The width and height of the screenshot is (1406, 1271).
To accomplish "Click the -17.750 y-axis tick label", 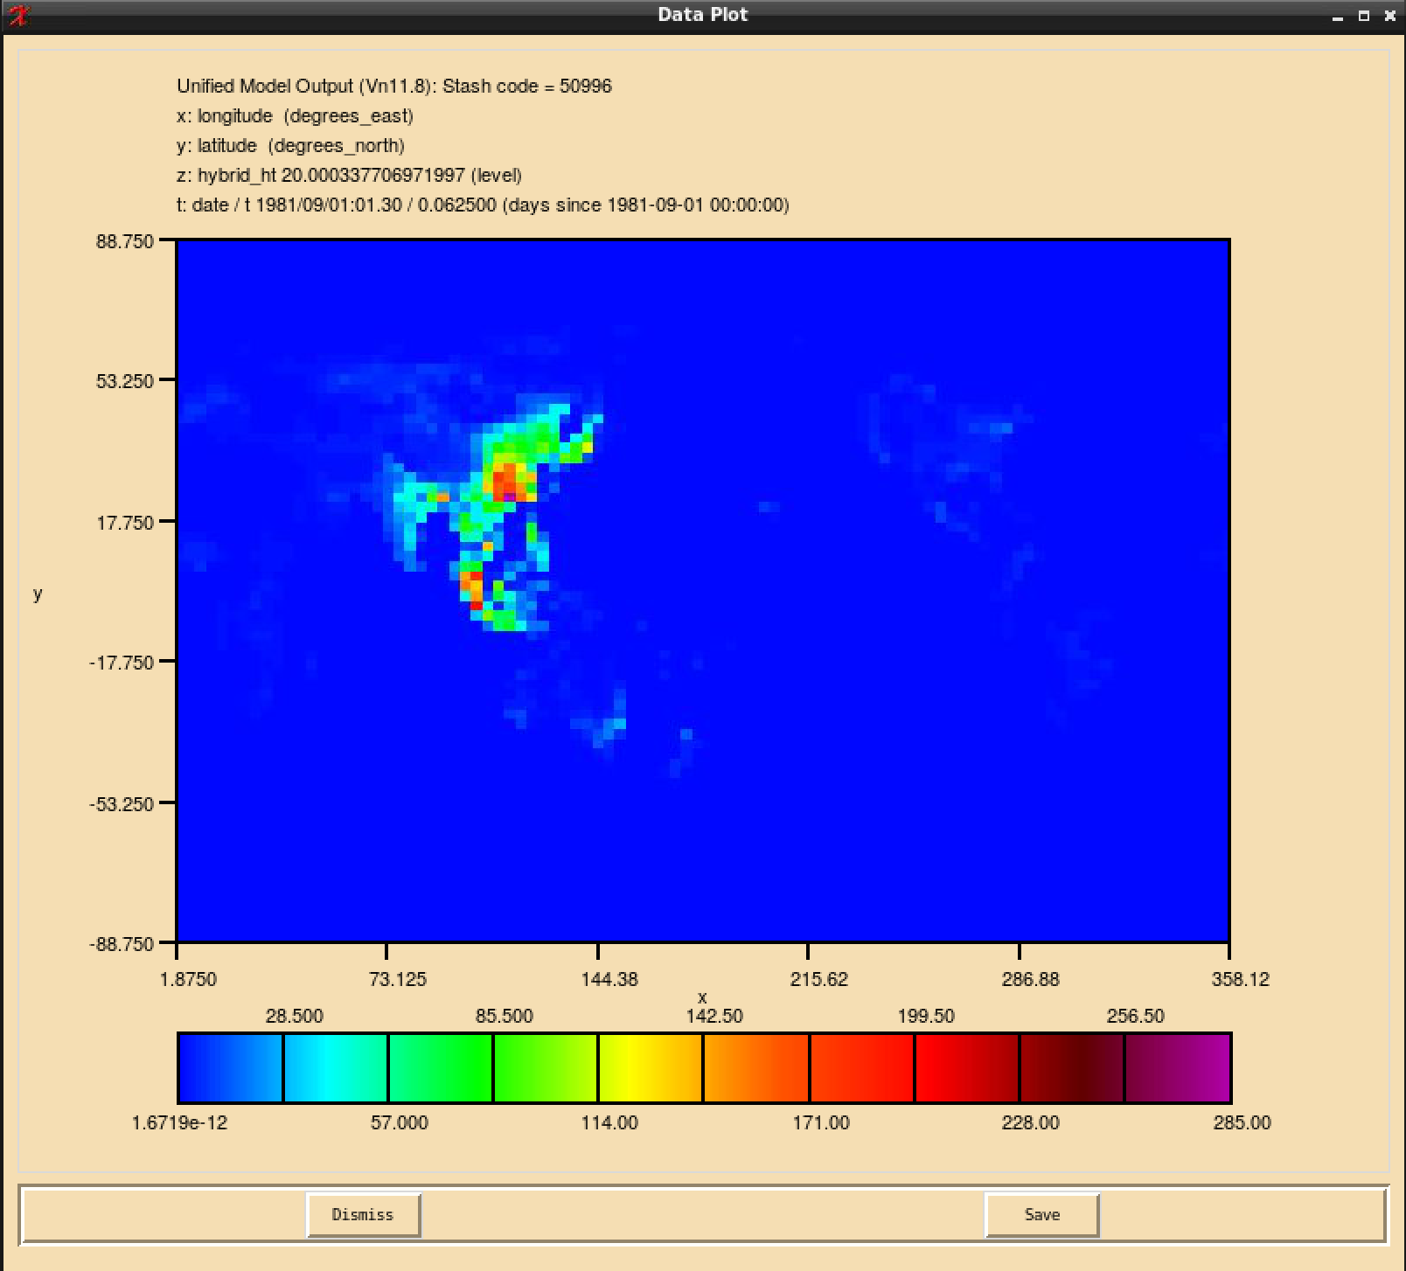I will 121,663.
